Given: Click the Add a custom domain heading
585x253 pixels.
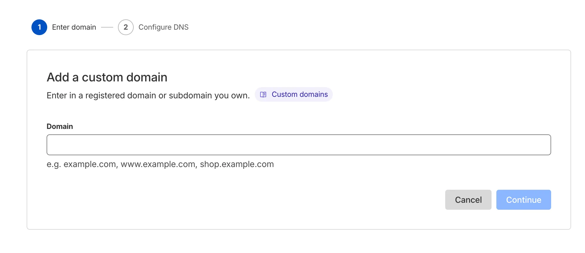Looking at the screenshot, I should pos(107,77).
